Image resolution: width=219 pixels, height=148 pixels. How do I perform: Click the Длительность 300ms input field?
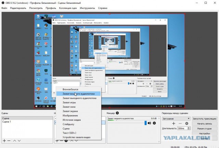pos(182,128)
